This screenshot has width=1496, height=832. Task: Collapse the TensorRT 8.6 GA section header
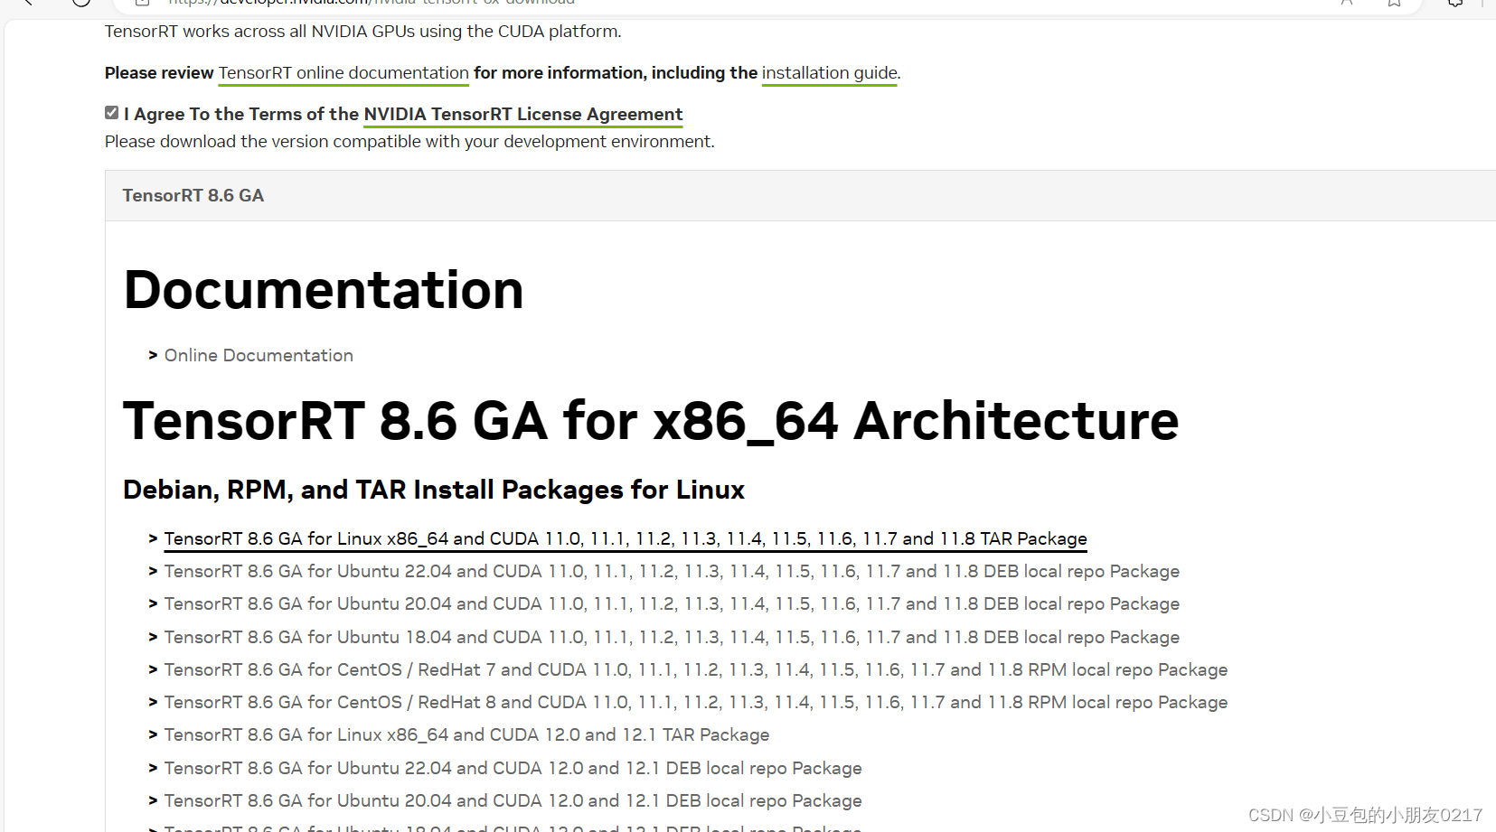(x=800, y=195)
